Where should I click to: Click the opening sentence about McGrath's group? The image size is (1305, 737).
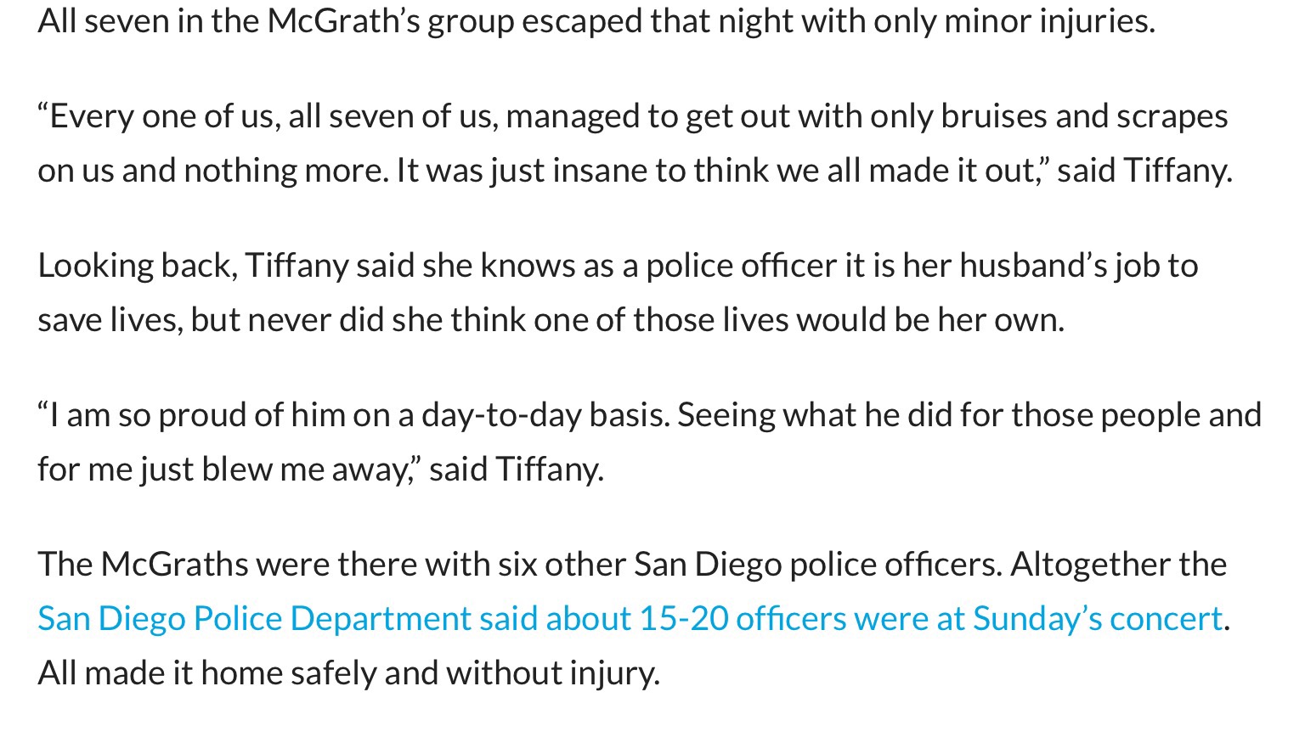(x=596, y=20)
